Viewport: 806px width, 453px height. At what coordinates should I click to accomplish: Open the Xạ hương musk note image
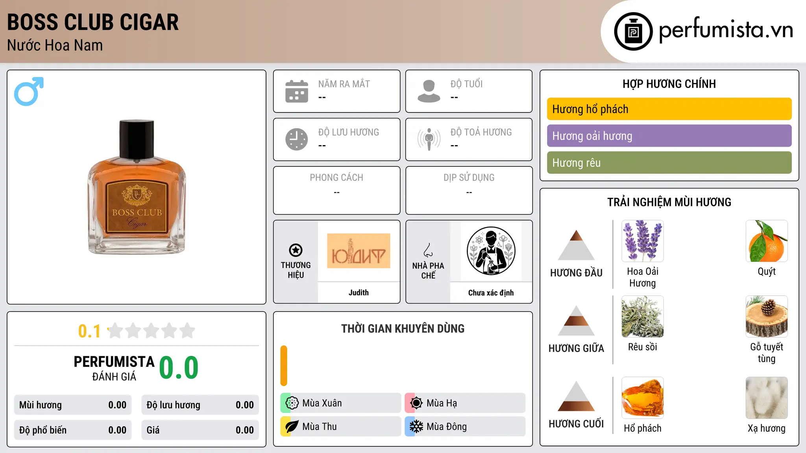coord(767,398)
